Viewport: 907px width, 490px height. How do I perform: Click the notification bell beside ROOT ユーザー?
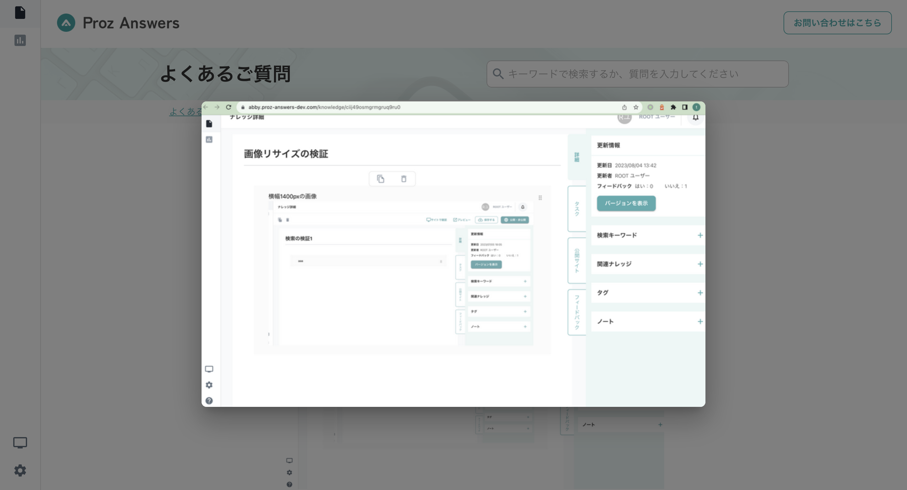[695, 117]
